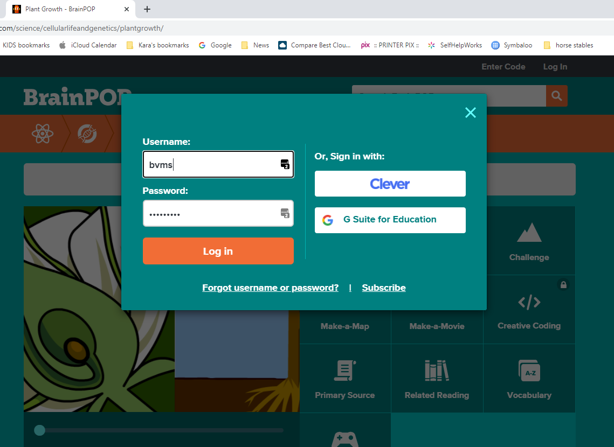Open the Related Reading tile

point(437,379)
